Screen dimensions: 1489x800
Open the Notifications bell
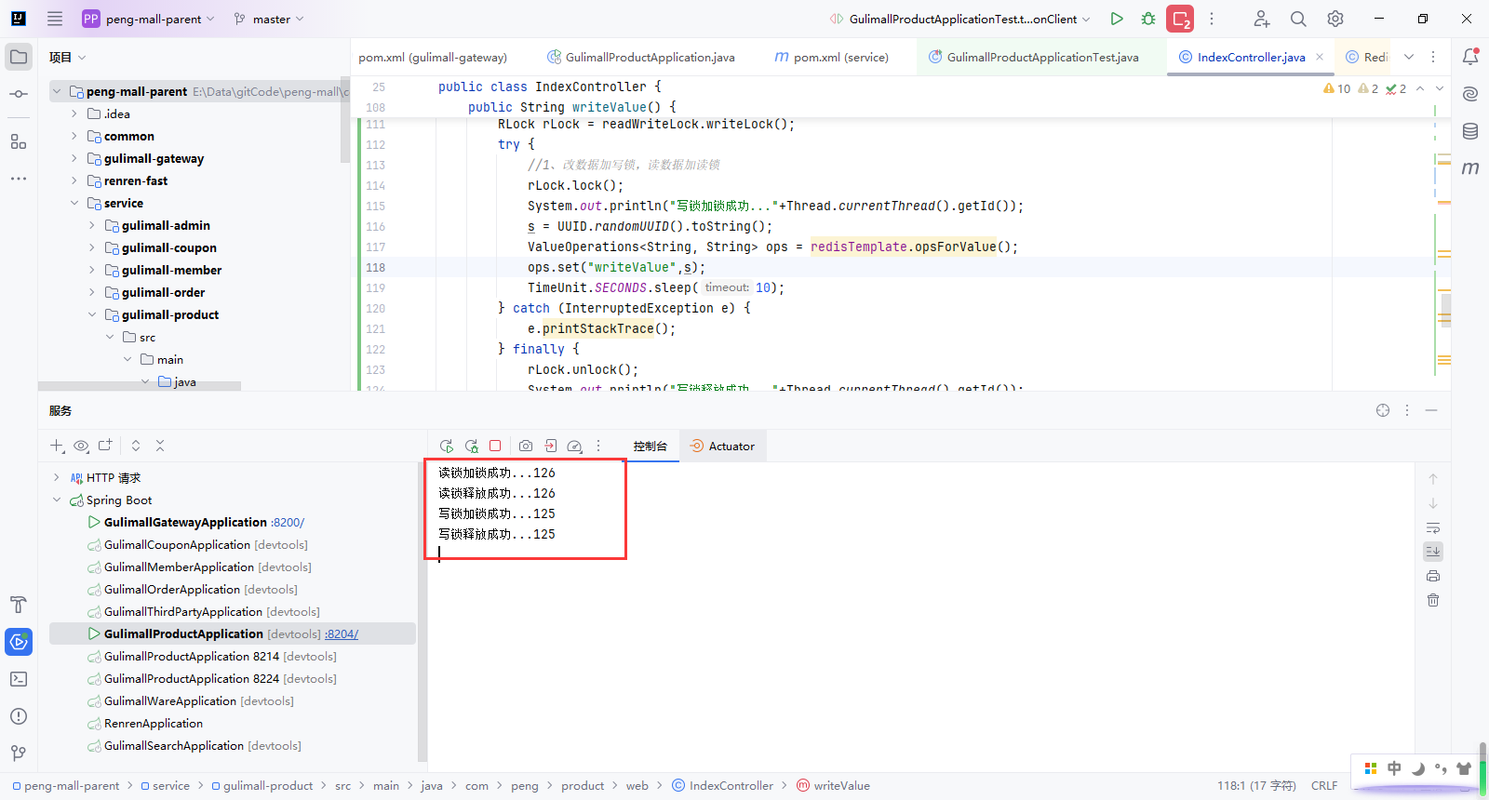coord(1470,57)
